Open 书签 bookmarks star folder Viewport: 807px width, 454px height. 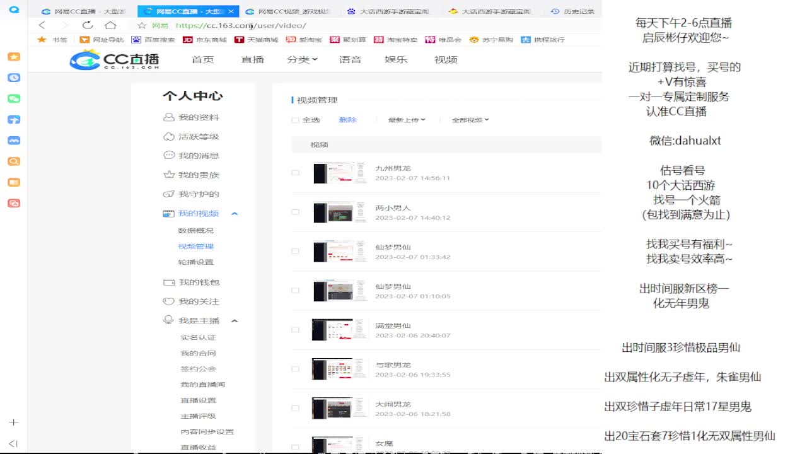pos(52,40)
